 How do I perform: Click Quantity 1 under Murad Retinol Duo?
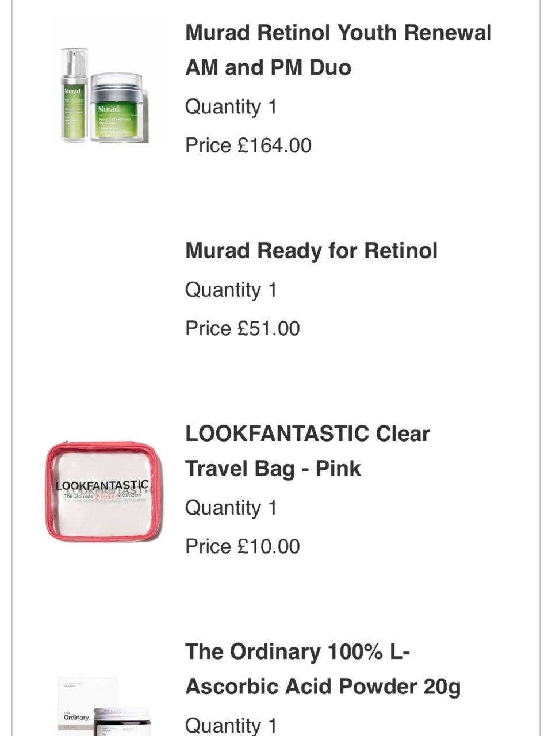pos(231,107)
